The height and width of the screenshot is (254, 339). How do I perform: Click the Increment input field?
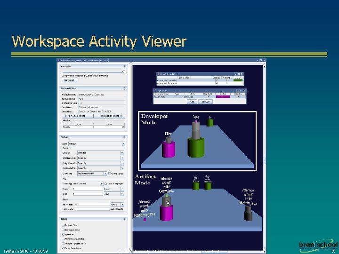pyautogui.click(x=92, y=204)
